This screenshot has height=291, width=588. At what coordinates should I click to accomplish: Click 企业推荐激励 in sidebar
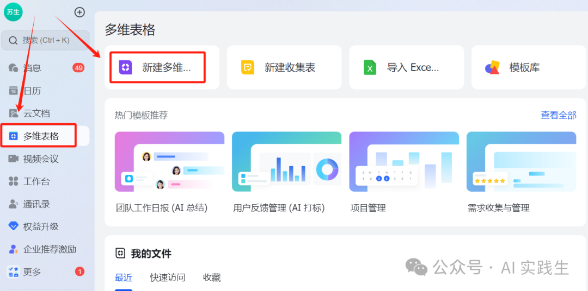[49, 249]
